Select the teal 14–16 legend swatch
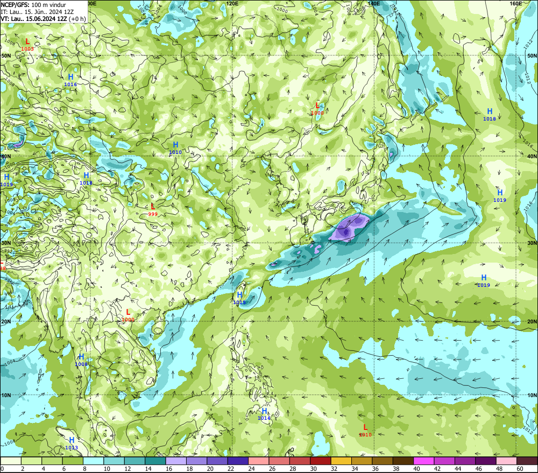The height and width of the screenshot is (473, 538). (155, 461)
